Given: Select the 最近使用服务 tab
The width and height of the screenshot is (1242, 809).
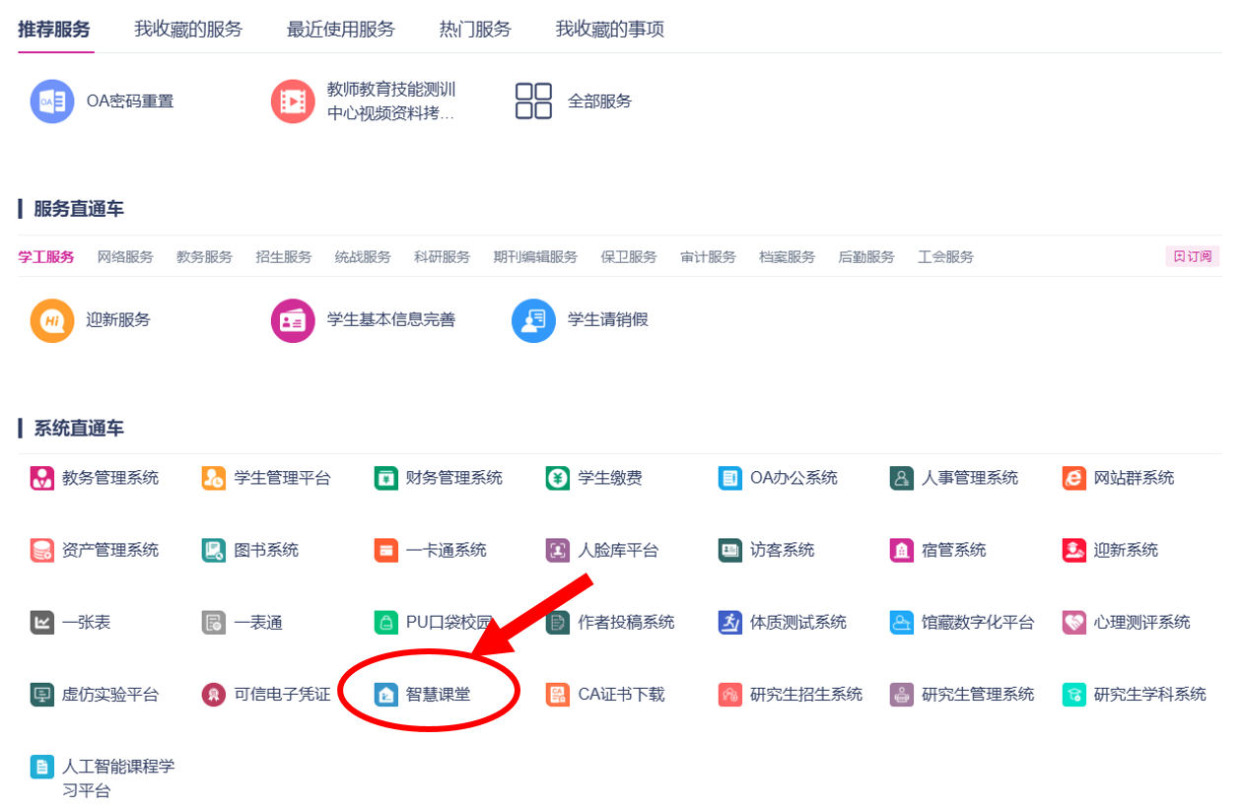Looking at the screenshot, I should pos(340,30).
